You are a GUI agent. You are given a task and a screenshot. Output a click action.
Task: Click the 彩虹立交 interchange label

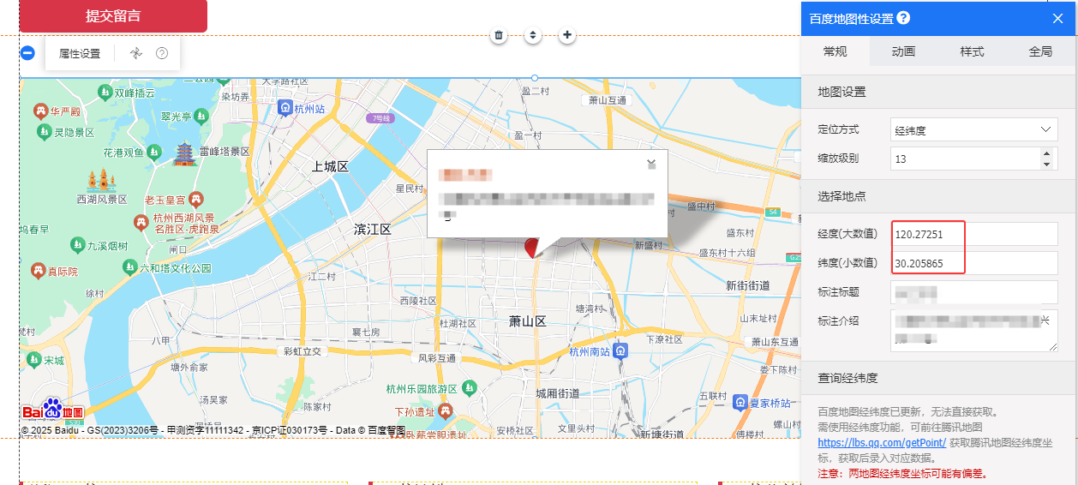point(302,351)
